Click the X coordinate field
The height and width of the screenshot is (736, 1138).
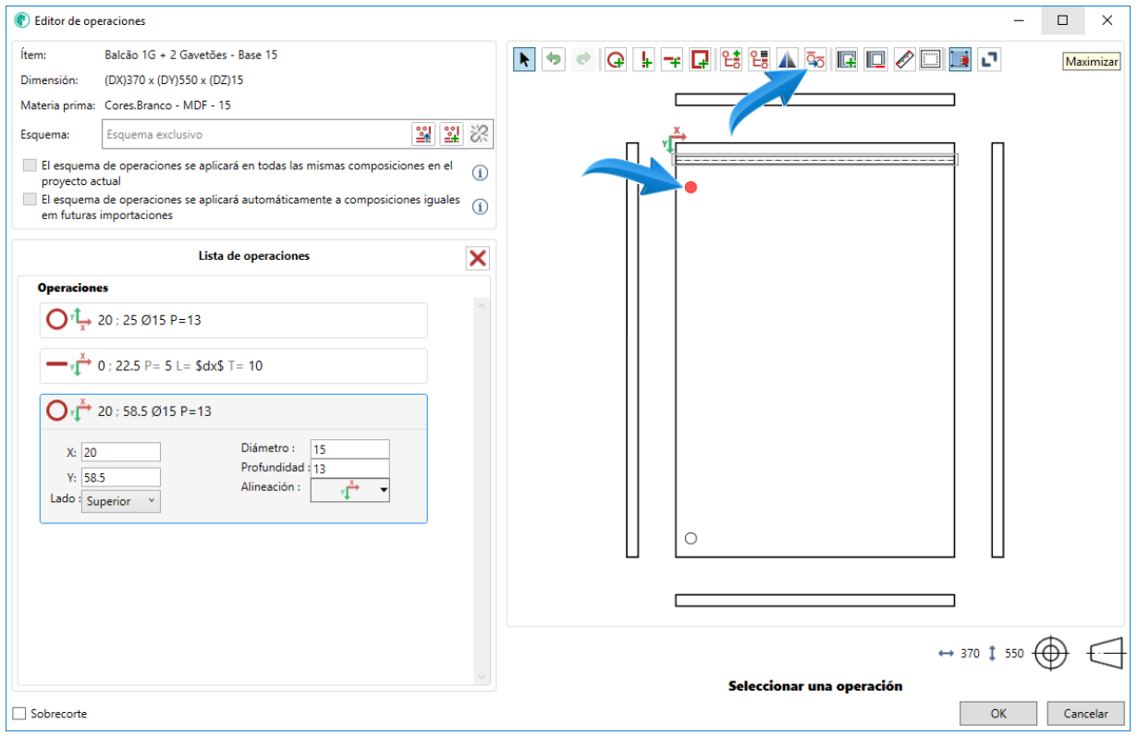point(121,452)
